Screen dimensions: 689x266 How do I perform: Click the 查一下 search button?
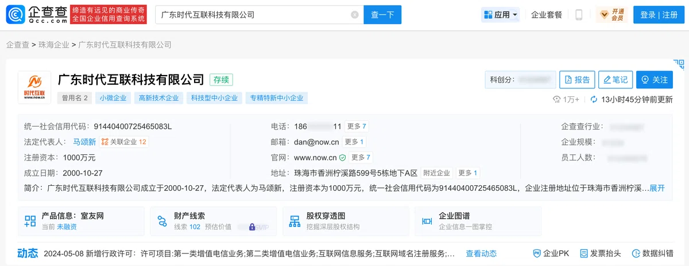click(x=382, y=15)
